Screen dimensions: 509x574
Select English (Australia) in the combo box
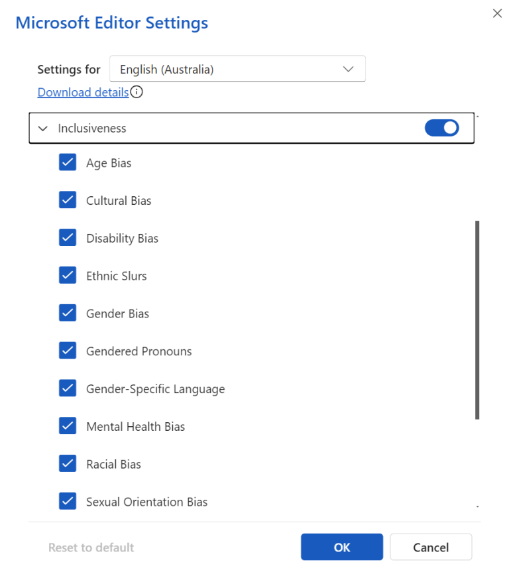click(x=237, y=68)
